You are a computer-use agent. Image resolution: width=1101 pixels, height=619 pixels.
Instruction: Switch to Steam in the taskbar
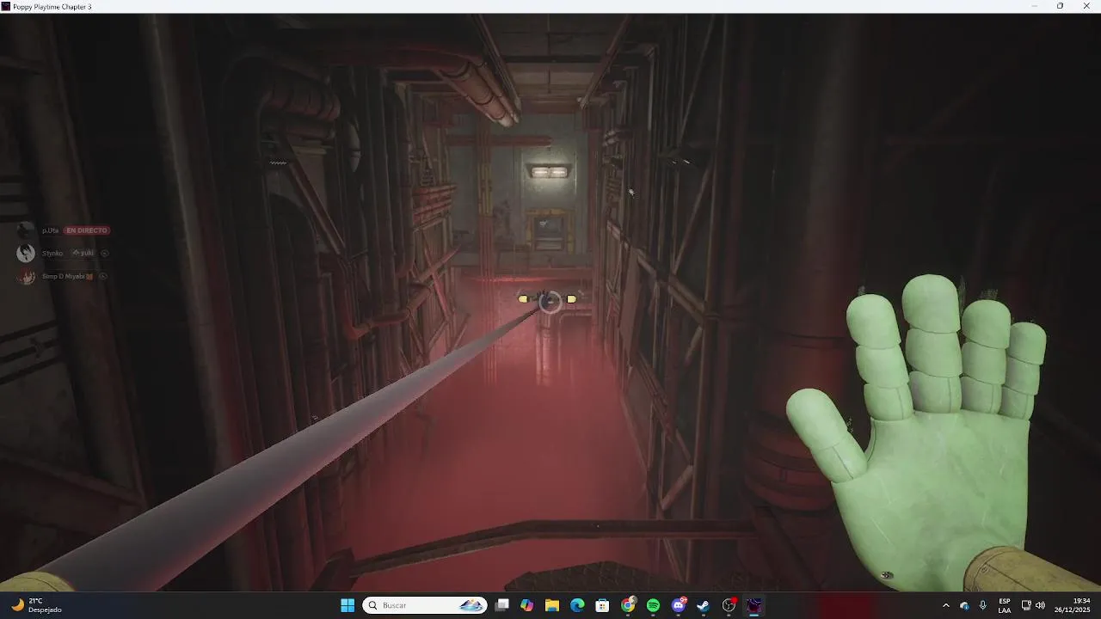point(704,605)
